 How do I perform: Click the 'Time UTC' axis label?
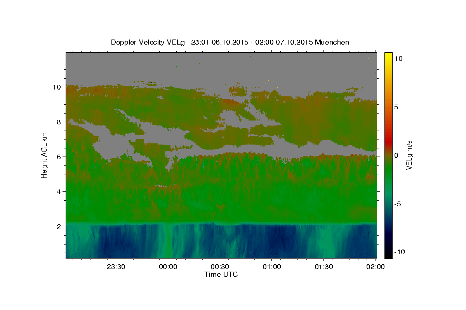point(221,274)
